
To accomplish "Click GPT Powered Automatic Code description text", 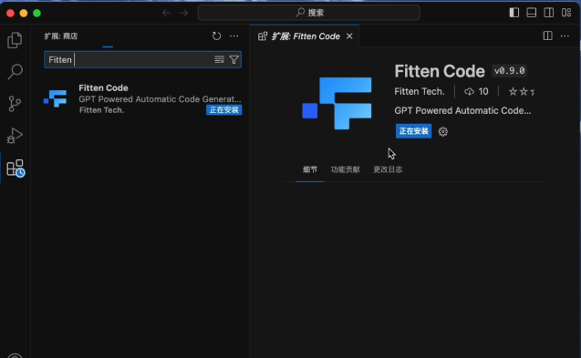I will click(462, 111).
